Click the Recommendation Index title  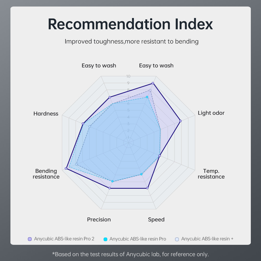click(x=130, y=24)
